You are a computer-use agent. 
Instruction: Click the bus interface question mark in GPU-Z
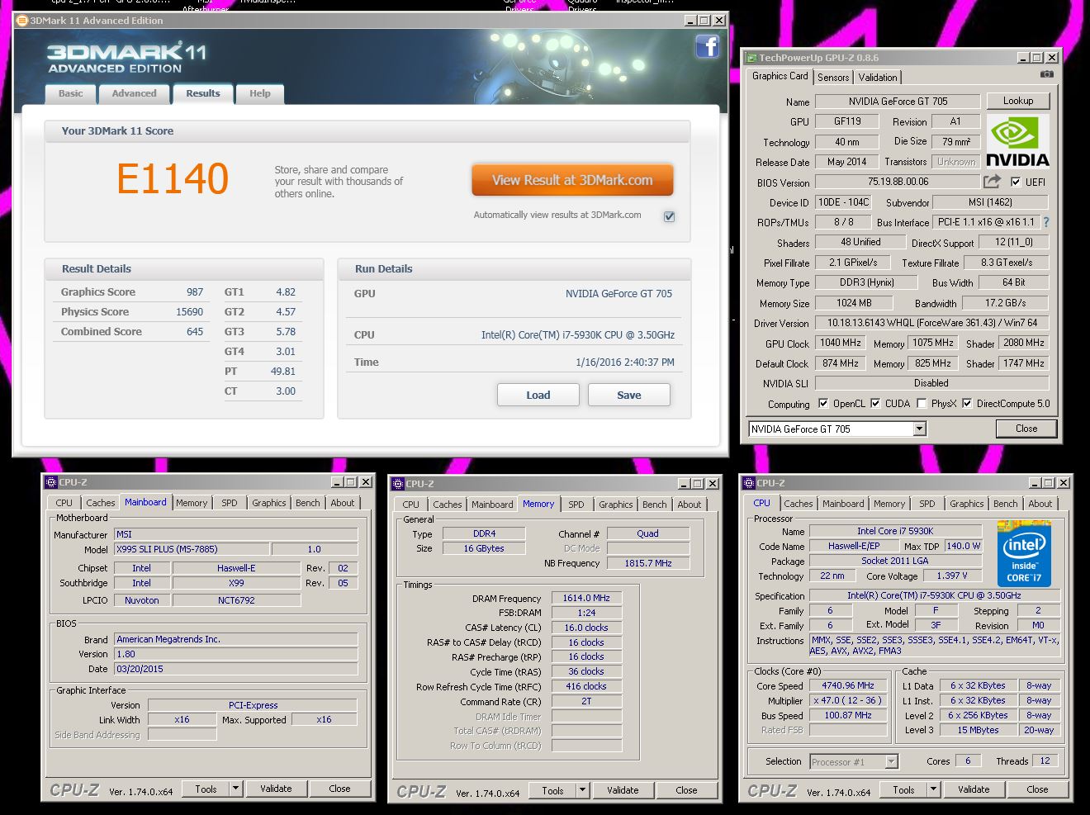pos(1046,222)
